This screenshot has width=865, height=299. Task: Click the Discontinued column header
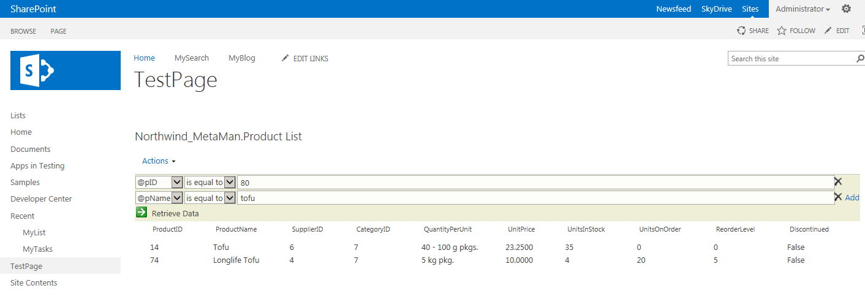(809, 229)
